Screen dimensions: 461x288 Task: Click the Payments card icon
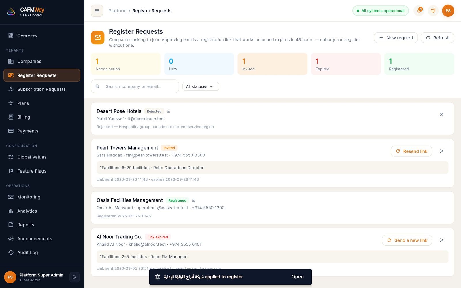pos(11,131)
